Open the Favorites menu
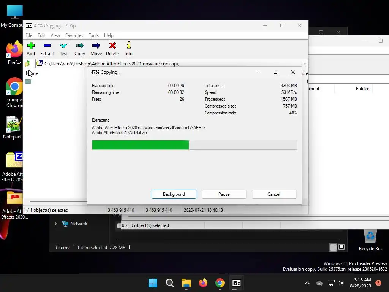This screenshot has width=389, height=292. [x=74, y=35]
